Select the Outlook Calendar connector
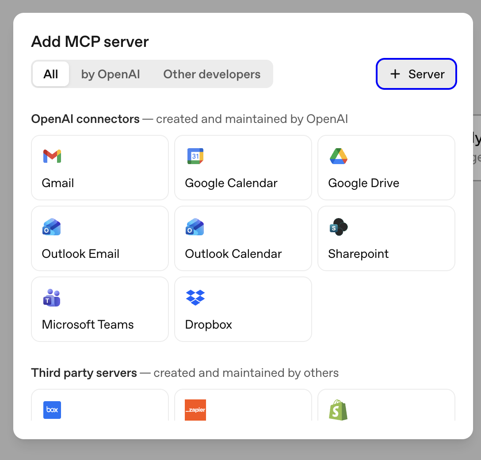This screenshot has width=481, height=460. 243,238
